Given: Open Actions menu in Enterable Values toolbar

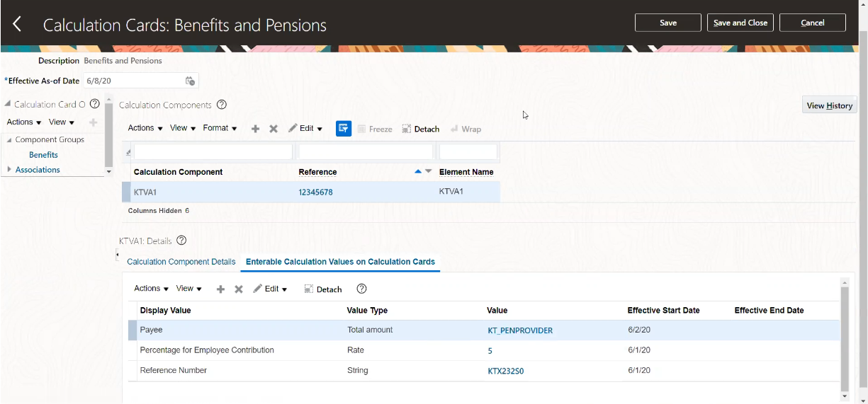Looking at the screenshot, I should point(151,289).
